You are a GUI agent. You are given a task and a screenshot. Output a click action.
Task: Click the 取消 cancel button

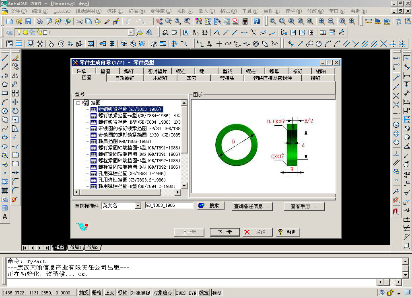click(x=257, y=232)
